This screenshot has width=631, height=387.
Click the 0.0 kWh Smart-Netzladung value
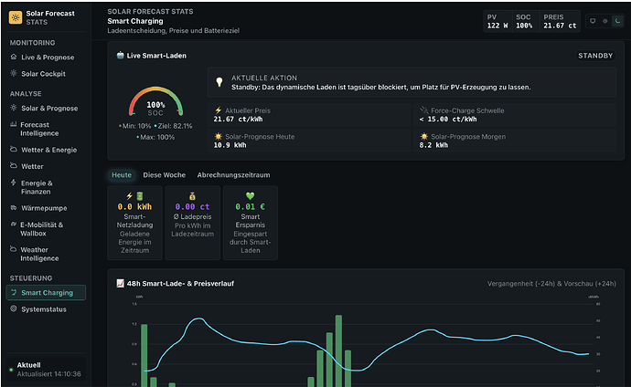[134, 207]
